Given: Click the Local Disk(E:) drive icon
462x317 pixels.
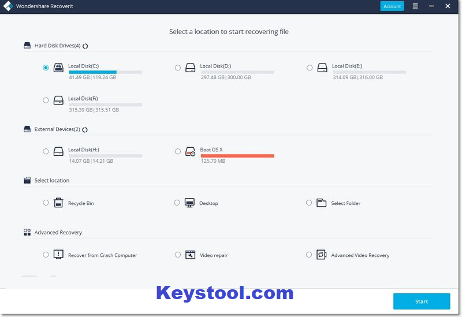Looking at the screenshot, I should [322, 68].
